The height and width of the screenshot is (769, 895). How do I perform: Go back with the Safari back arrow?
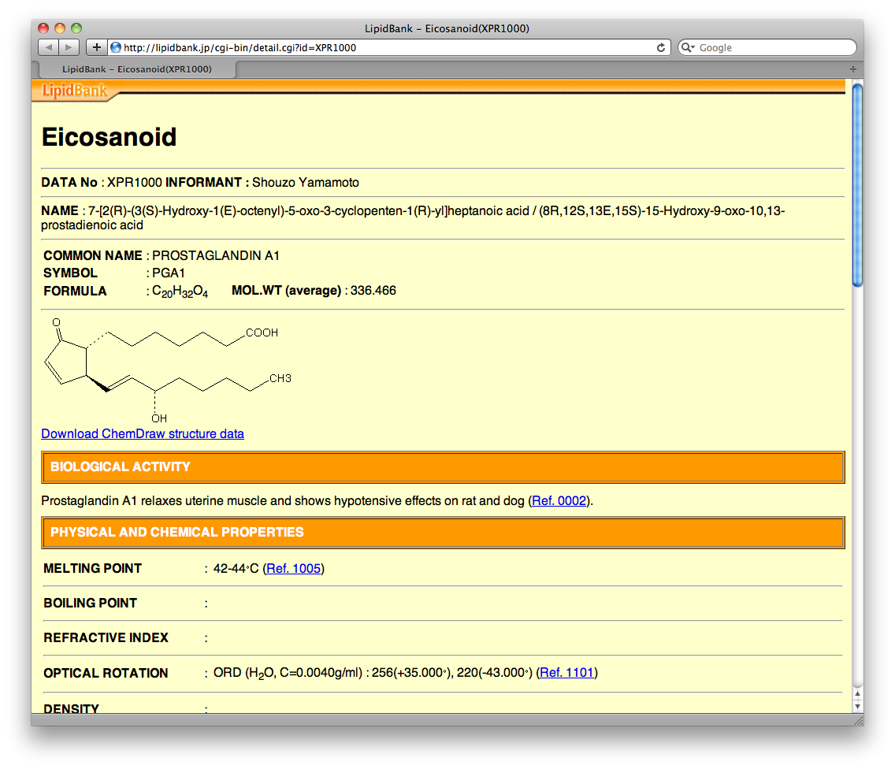[49, 47]
